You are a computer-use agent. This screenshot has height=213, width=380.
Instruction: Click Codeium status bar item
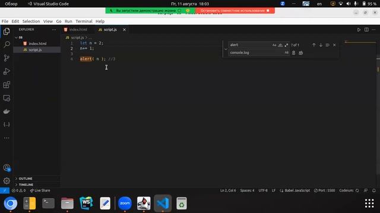coord(349,191)
